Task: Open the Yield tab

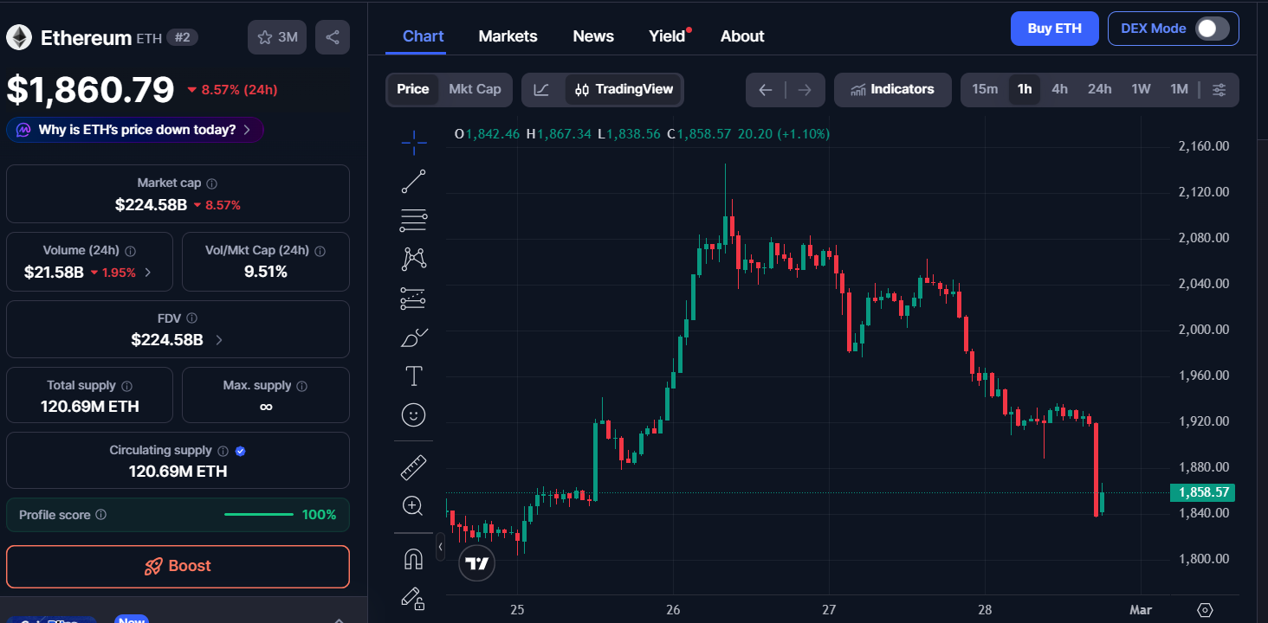Action: point(667,36)
